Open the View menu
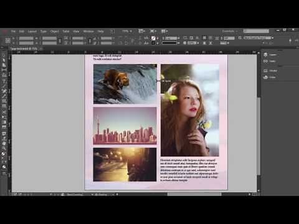 tap(76, 31)
